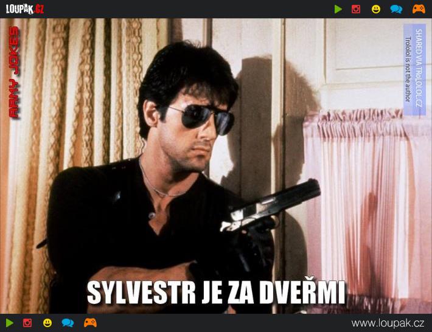
Task: Open the main meme image
Action: pos(216,166)
